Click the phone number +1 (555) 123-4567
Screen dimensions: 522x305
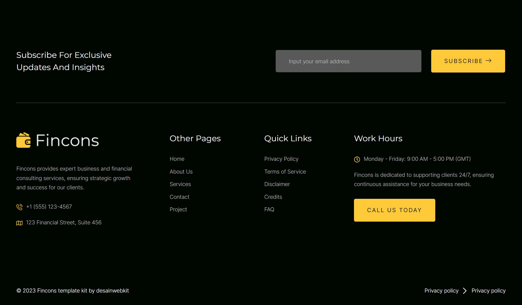pyautogui.click(x=49, y=207)
